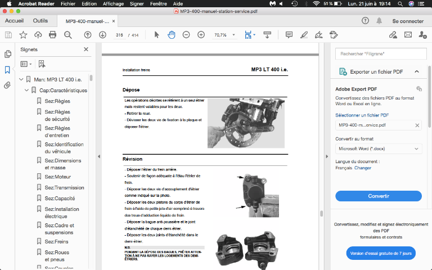The width and height of the screenshot is (432, 270).
Task: Close the Signets panel
Action: [x=86, y=49]
